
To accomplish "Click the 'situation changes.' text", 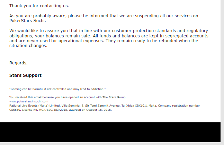I will point(28,45).
